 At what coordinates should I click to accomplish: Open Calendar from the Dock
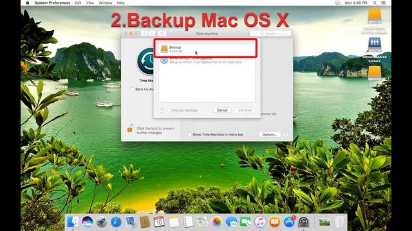click(159, 222)
